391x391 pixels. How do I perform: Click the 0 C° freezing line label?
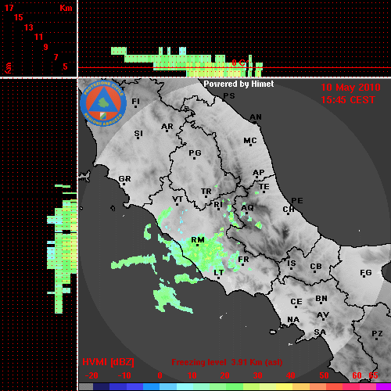point(239,63)
